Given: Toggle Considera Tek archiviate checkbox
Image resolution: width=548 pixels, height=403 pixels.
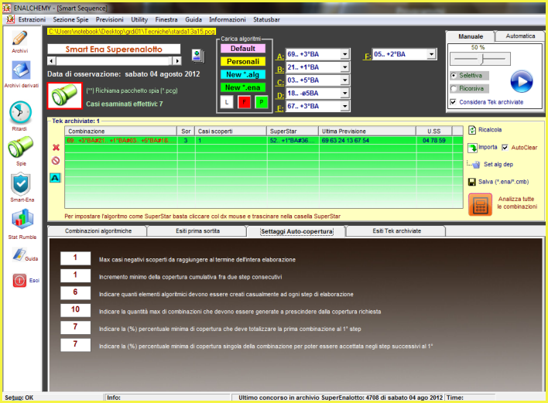Looking at the screenshot, I should point(454,102).
